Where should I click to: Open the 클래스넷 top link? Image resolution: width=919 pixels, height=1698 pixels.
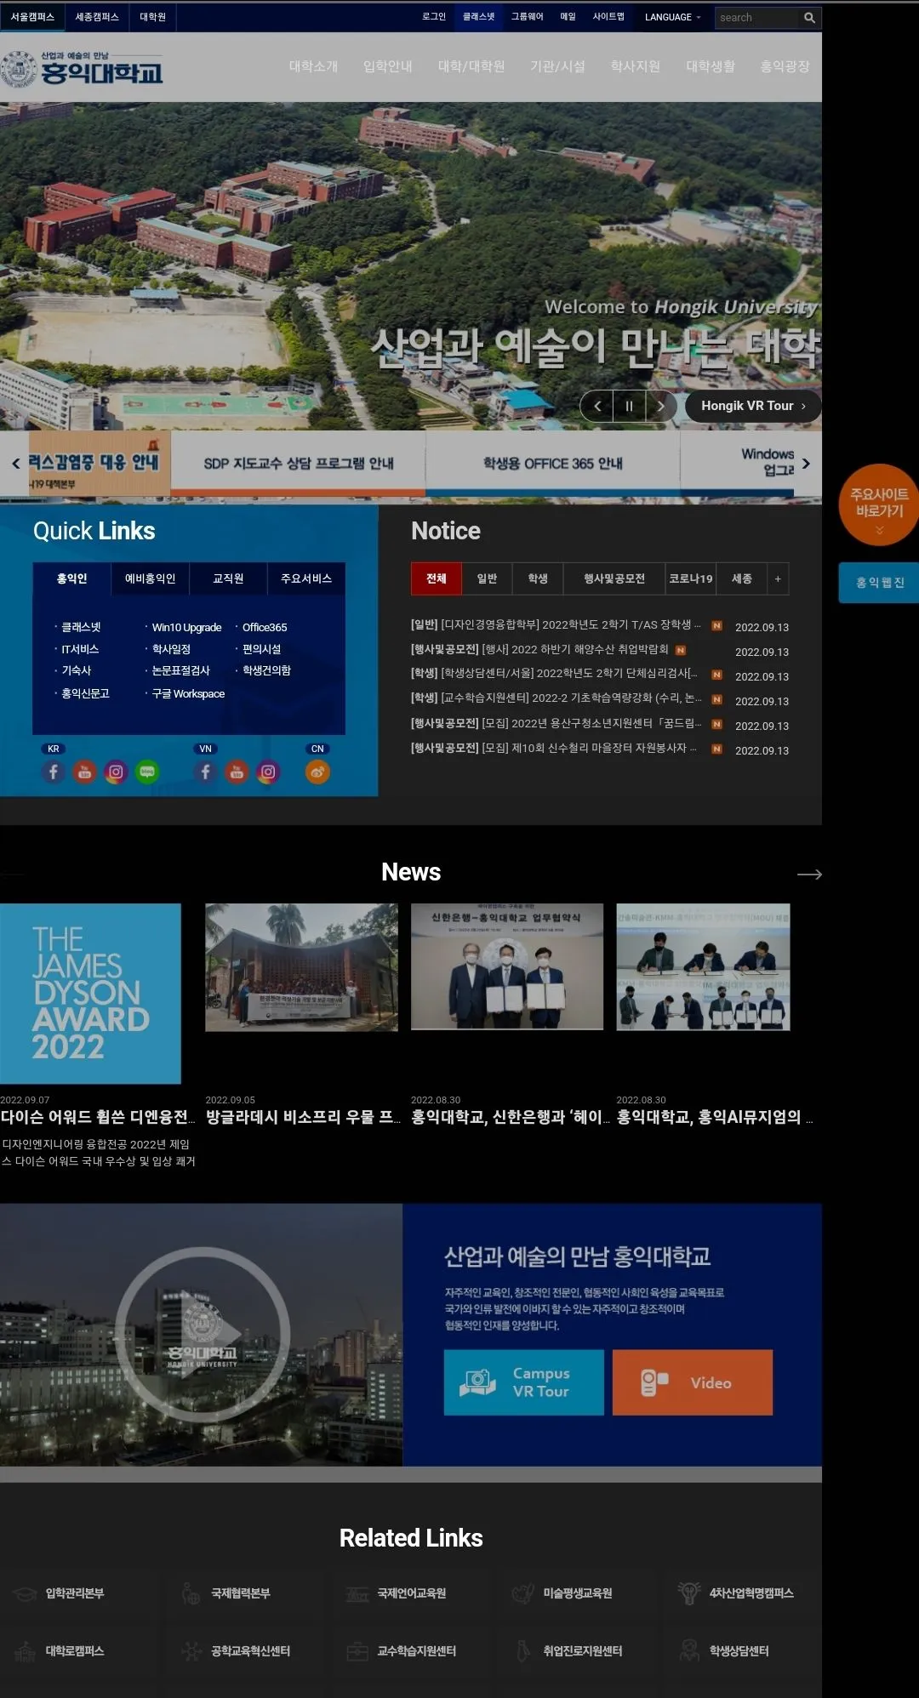coord(479,17)
